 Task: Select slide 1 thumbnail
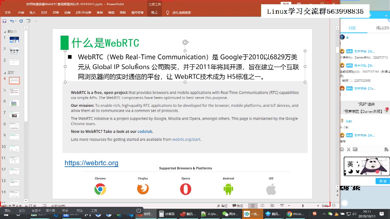pyautogui.click(x=14, y=40)
